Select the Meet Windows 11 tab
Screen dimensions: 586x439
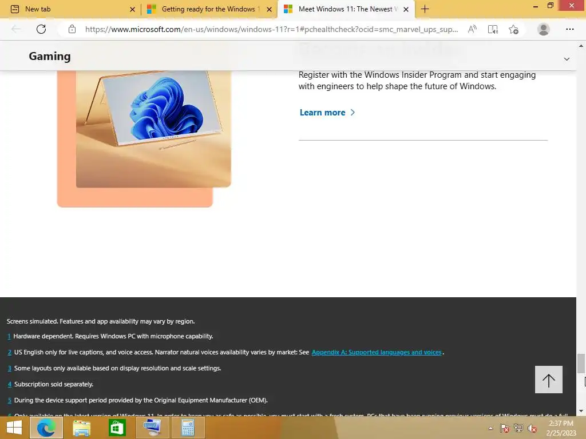(x=346, y=9)
